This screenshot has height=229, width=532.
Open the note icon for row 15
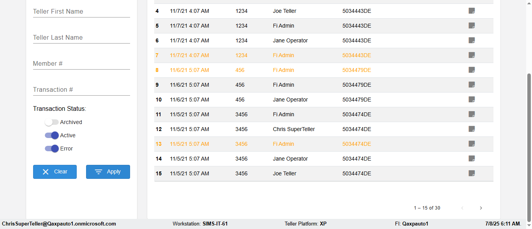472,173
